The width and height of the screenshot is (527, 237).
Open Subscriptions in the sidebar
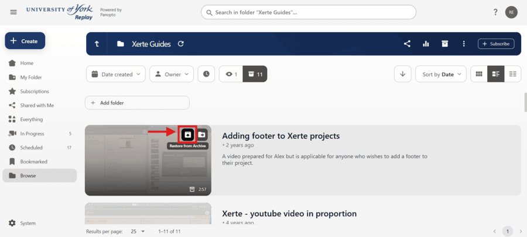coord(40,91)
